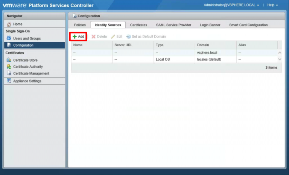The height and width of the screenshot is (175, 289).
Task: Sort by the Server URL column header
Action: tap(133, 45)
